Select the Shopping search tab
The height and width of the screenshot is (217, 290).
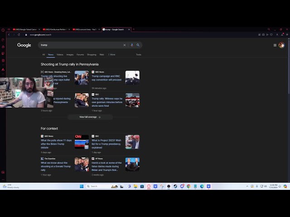point(92,55)
